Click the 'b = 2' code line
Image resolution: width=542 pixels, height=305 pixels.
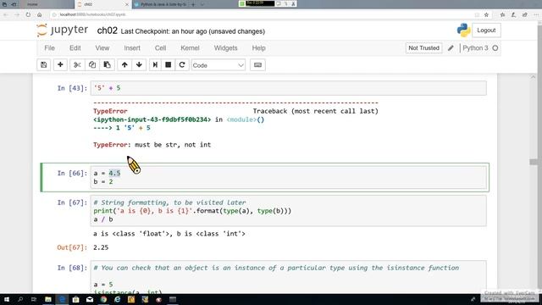(103, 181)
